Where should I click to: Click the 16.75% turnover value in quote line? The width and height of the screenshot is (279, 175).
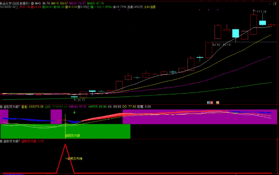coord(120,7)
